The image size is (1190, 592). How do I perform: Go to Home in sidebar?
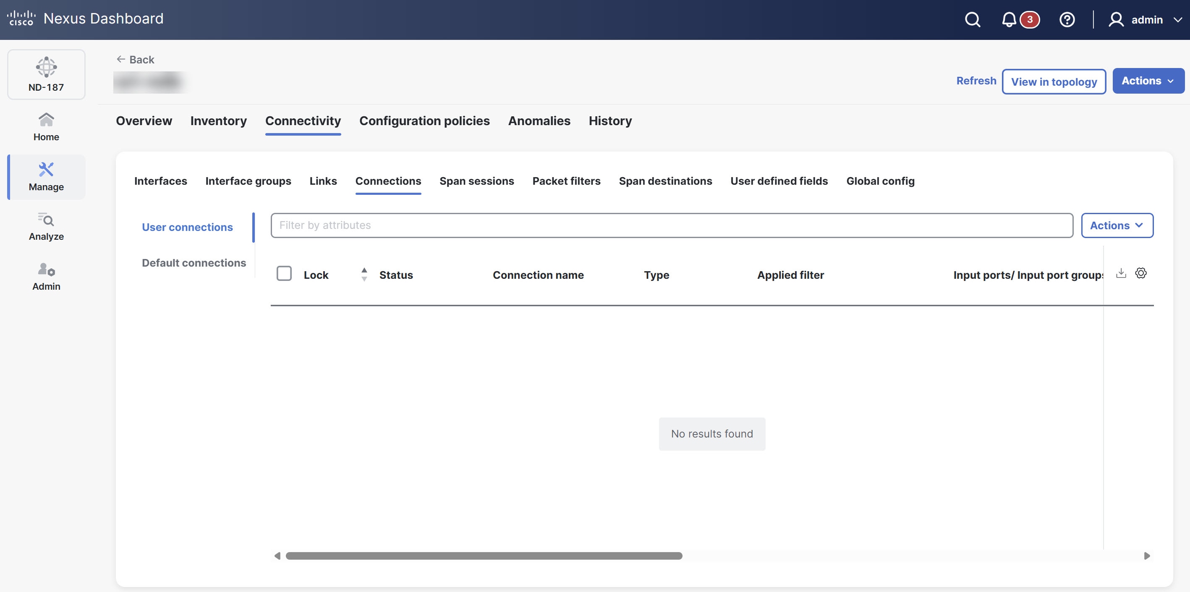pos(46,127)
